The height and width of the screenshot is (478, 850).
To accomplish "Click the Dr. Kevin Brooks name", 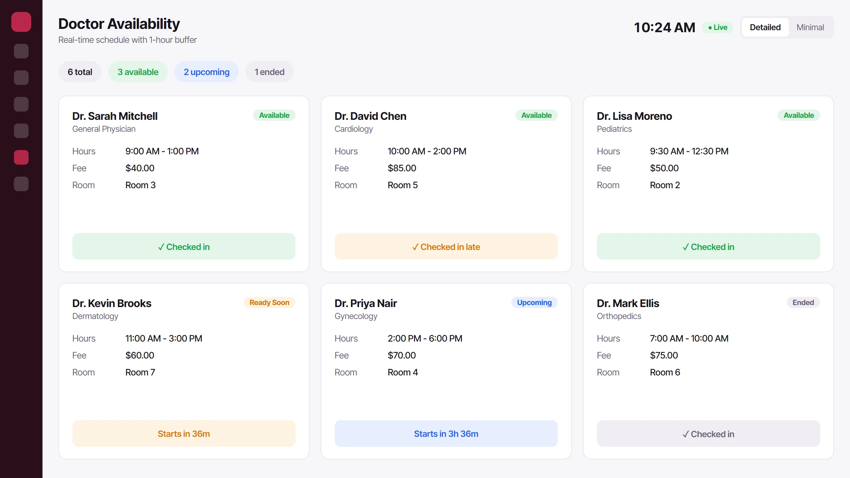I will point(112,303).
